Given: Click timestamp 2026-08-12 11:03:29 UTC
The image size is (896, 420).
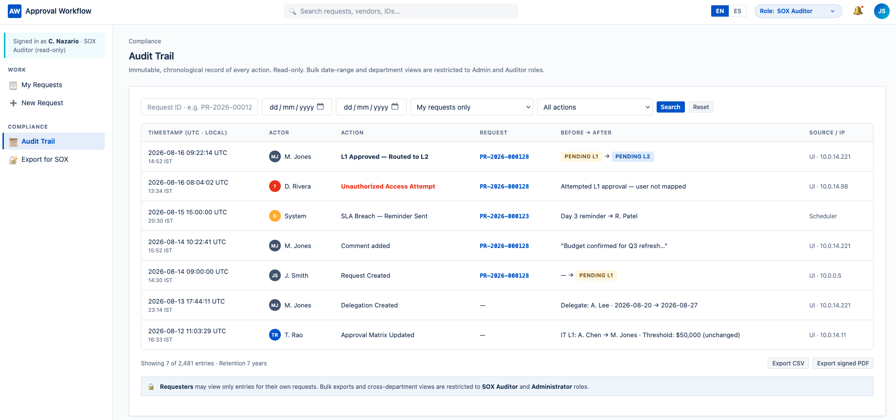Looking at the screenshot, I should click(x=187, y=331).
